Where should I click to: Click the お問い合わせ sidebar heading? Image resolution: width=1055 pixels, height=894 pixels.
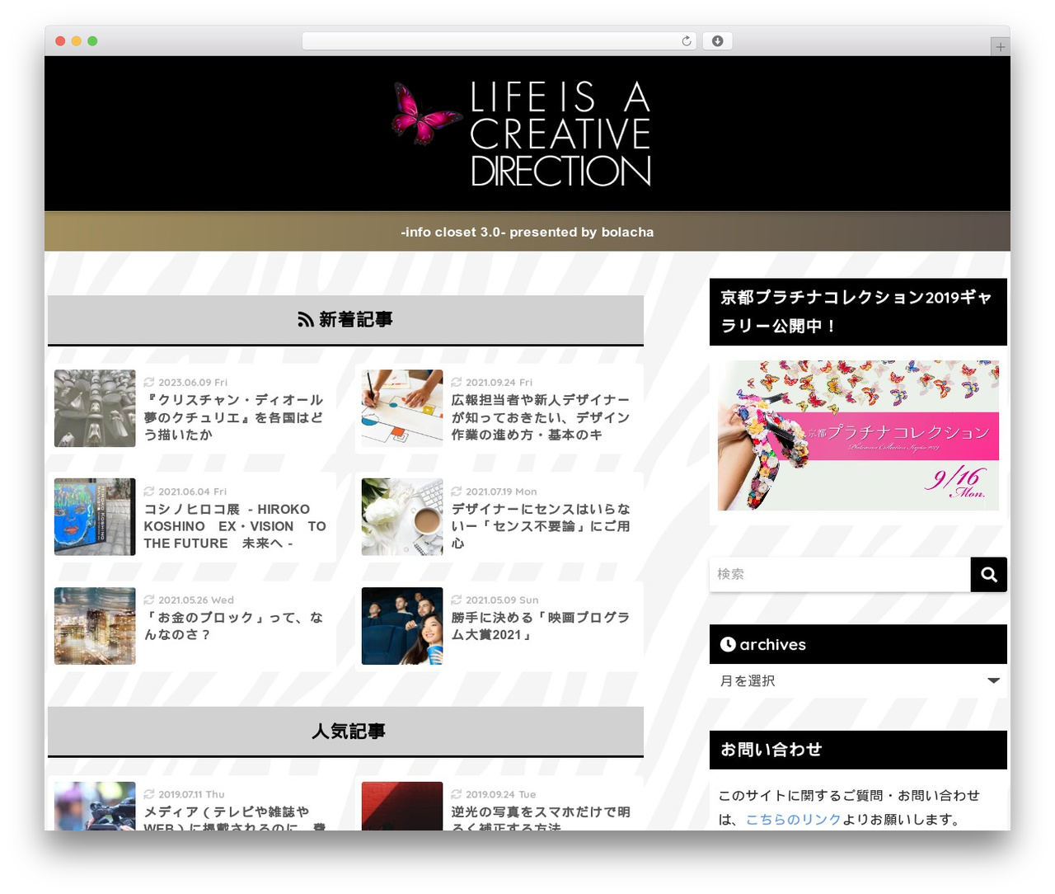pyautogui.click(x=858, y=750)
